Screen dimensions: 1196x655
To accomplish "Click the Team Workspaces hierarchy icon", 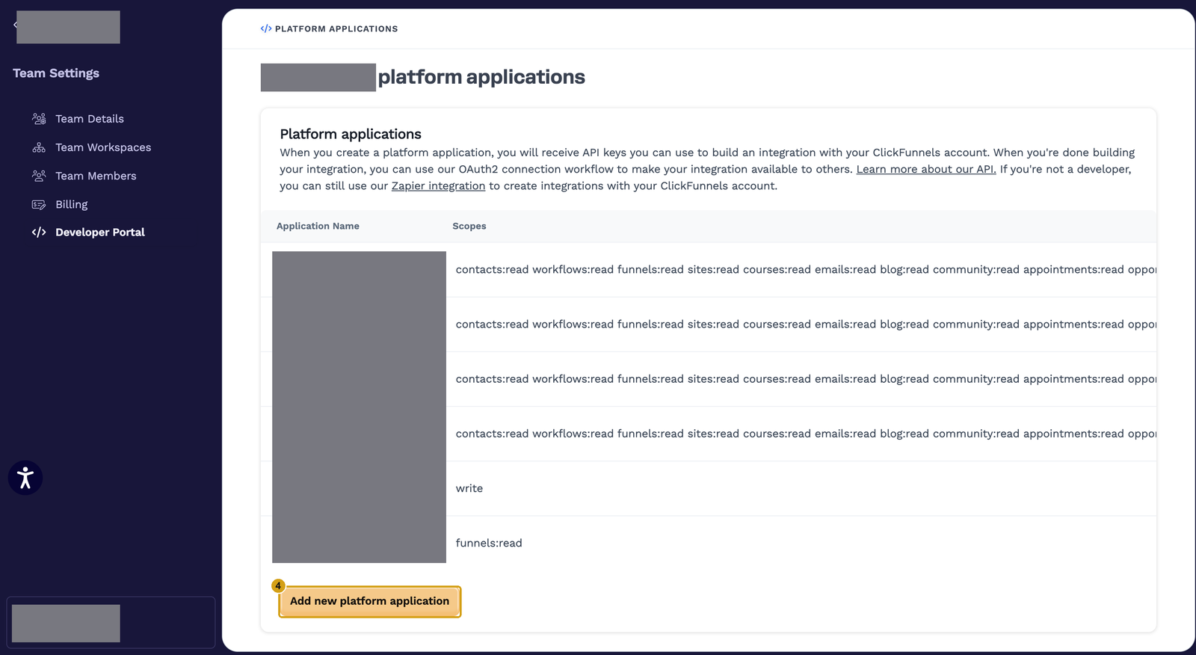I will [39, 147].
